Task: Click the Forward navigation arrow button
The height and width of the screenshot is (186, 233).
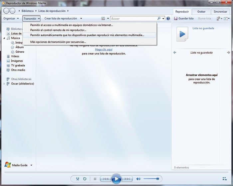Action: (12, 11)
